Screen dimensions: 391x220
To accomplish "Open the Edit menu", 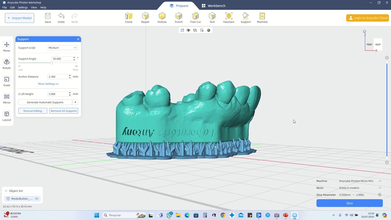I will tap(12, 7).
